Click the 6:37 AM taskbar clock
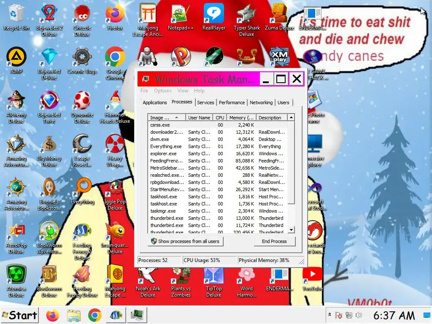 [x=394, y=315]
